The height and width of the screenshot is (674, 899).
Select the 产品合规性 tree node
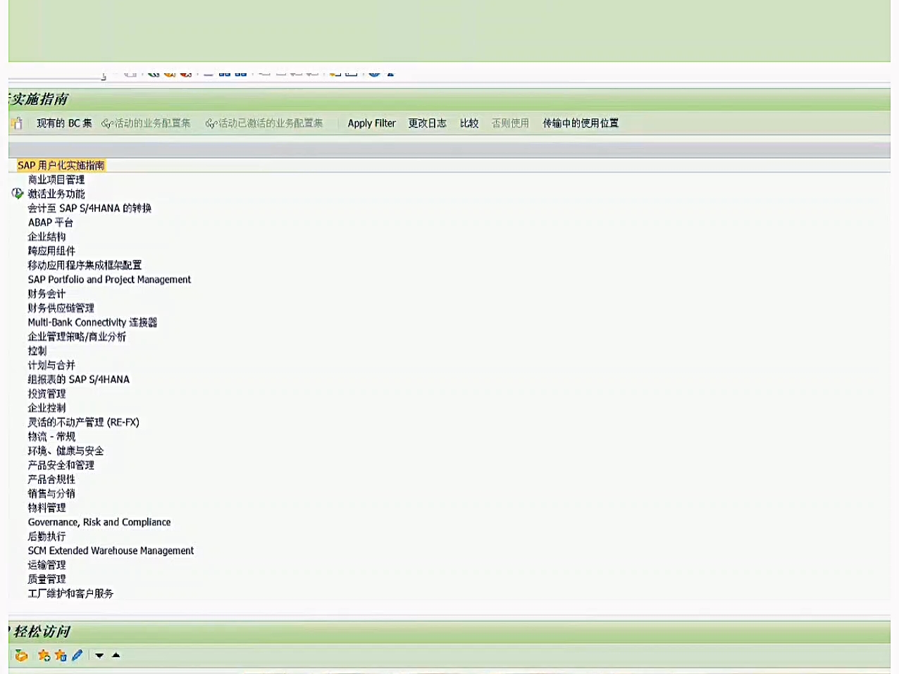click(x=51, y=480)
